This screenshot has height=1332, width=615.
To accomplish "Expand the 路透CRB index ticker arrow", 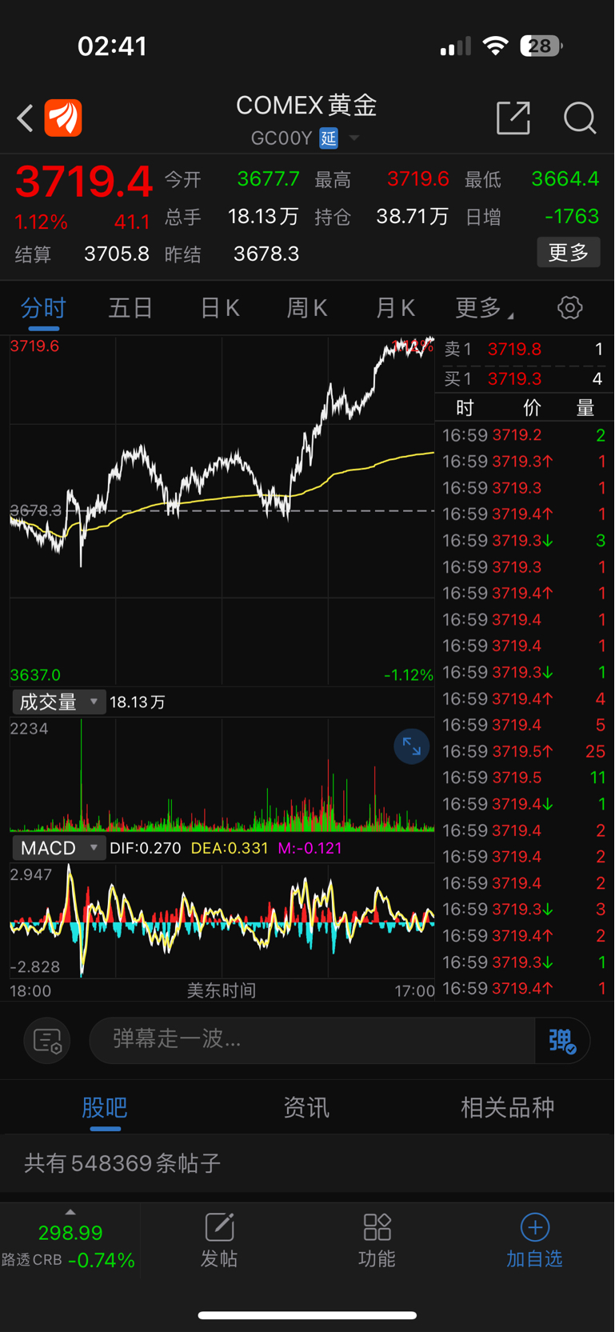I will [x=70, y=1212].
